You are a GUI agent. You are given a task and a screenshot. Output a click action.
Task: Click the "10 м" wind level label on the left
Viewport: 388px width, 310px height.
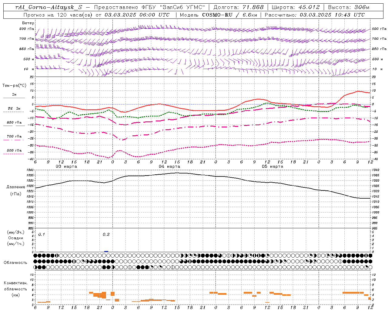(28, 69)
